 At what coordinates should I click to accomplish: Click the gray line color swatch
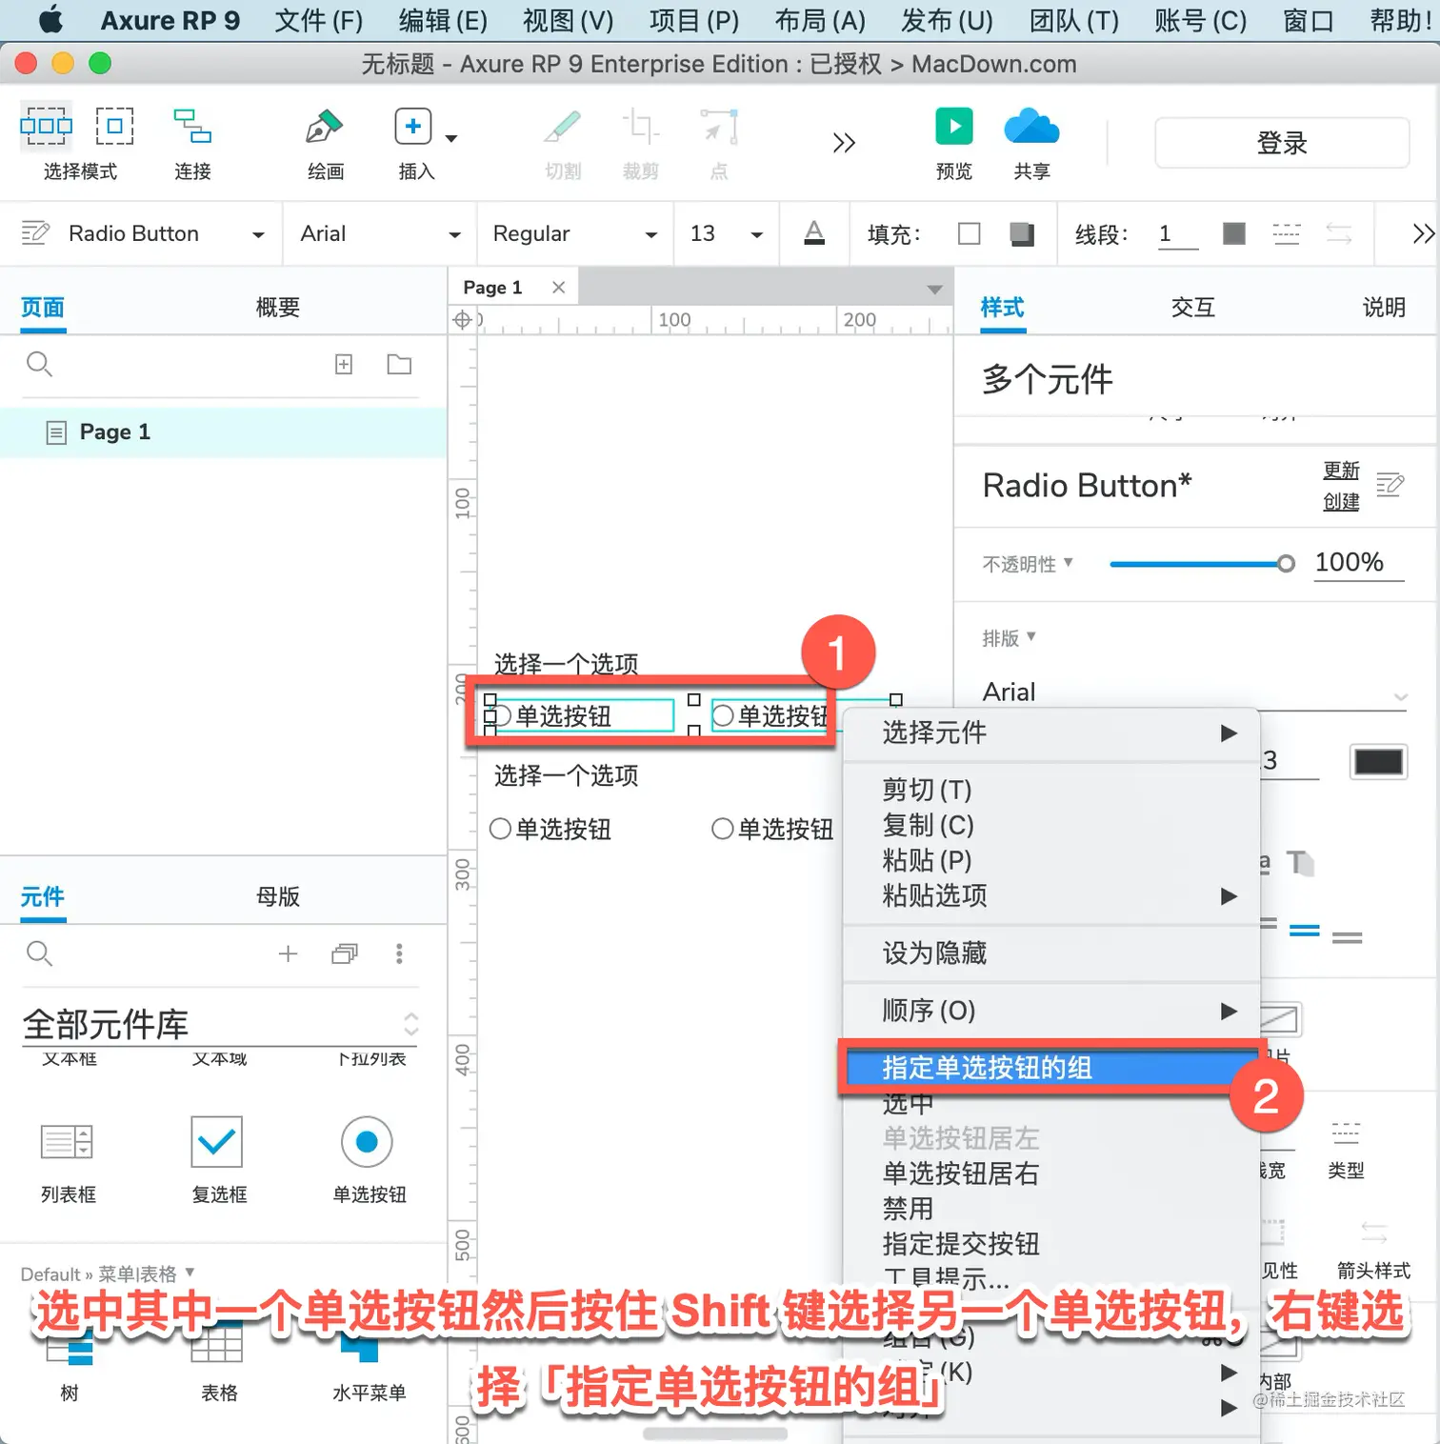(x=1234, y=233)
